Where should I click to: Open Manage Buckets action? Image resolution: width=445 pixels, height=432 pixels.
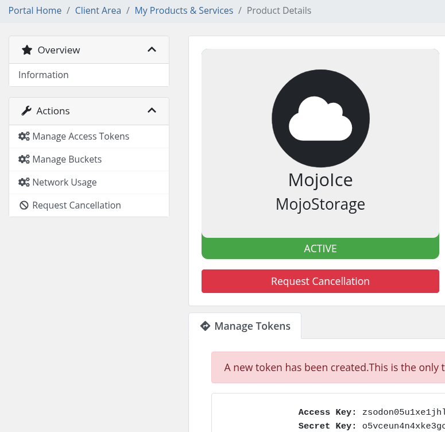pos(89,159)
